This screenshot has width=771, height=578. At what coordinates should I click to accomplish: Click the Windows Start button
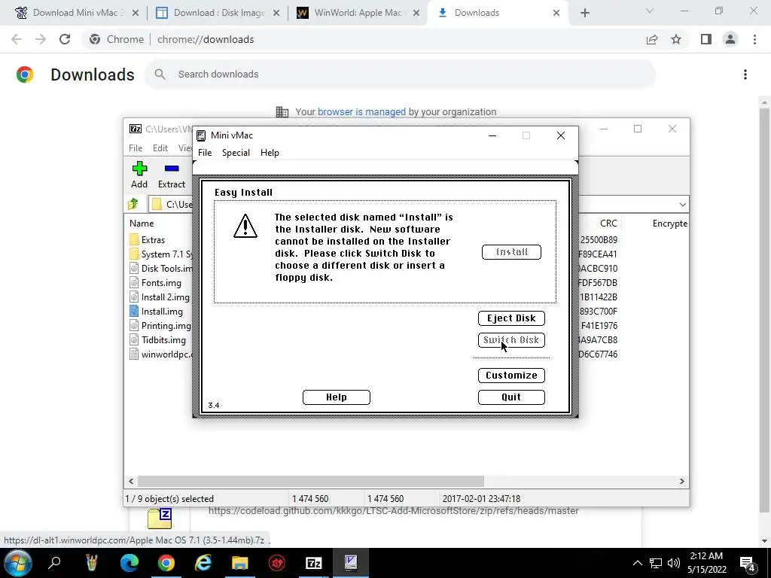coord(18,563)
